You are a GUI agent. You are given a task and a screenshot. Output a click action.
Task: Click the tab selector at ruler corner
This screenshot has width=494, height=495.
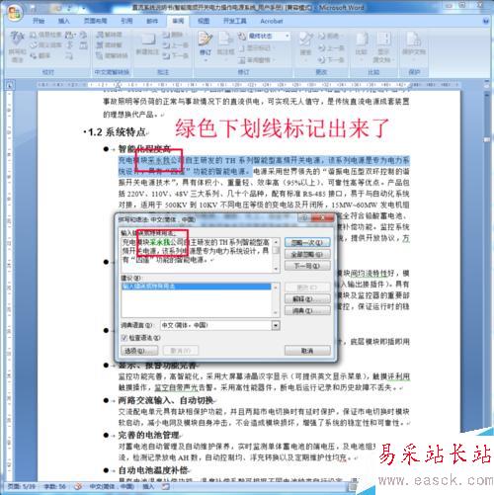(10, 85)
